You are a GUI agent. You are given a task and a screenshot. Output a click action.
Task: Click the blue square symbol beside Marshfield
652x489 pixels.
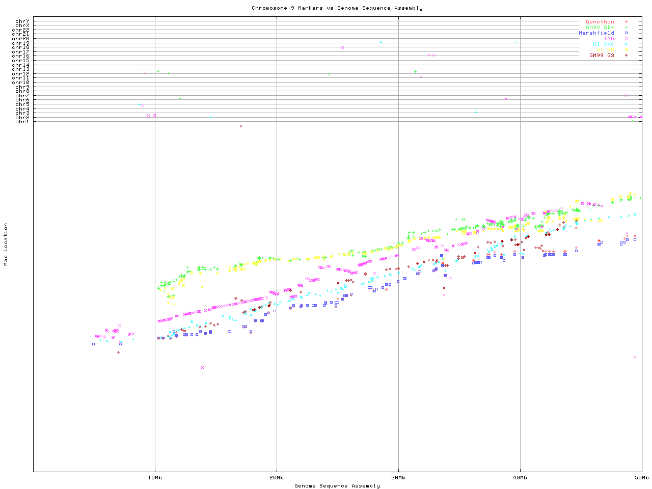626,33
